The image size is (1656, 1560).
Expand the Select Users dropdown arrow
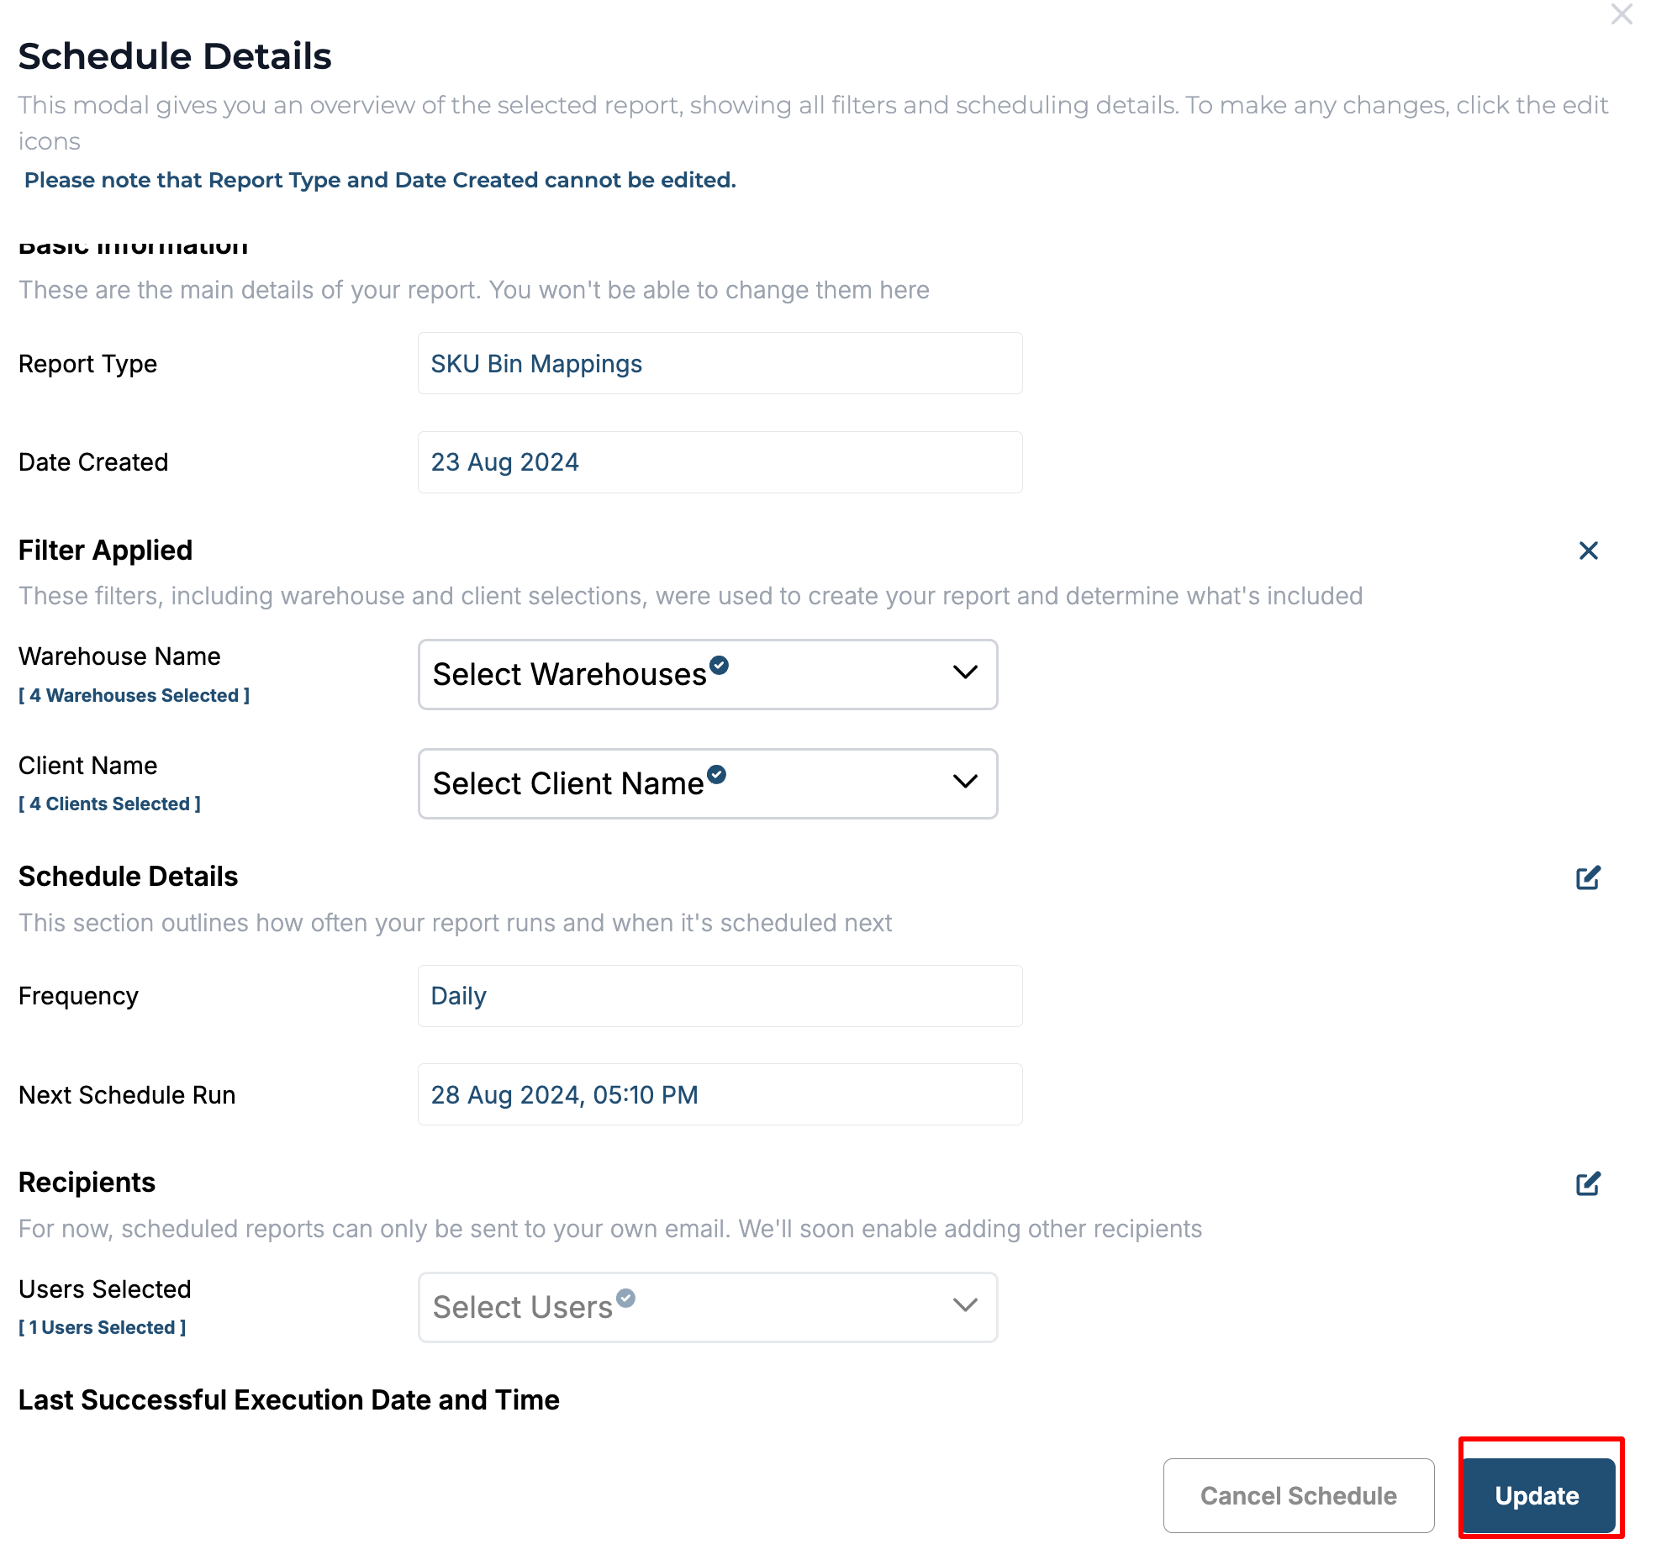[965, 1305]
